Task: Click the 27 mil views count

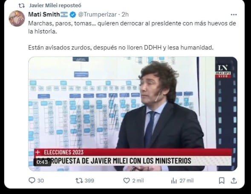Action: point(187,181)
